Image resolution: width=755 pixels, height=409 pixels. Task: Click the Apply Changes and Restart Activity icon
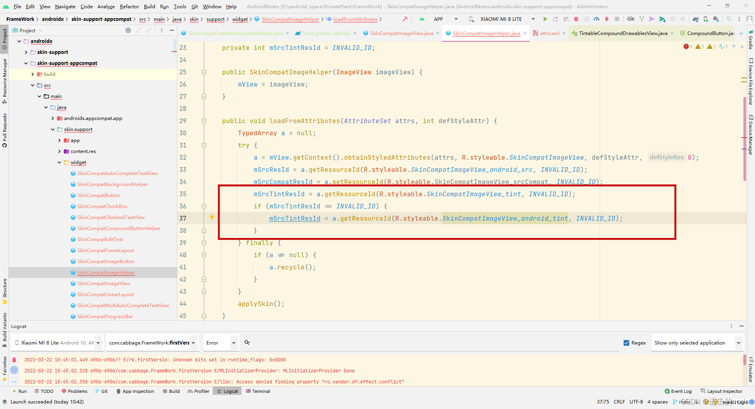[x=556, y=19]
